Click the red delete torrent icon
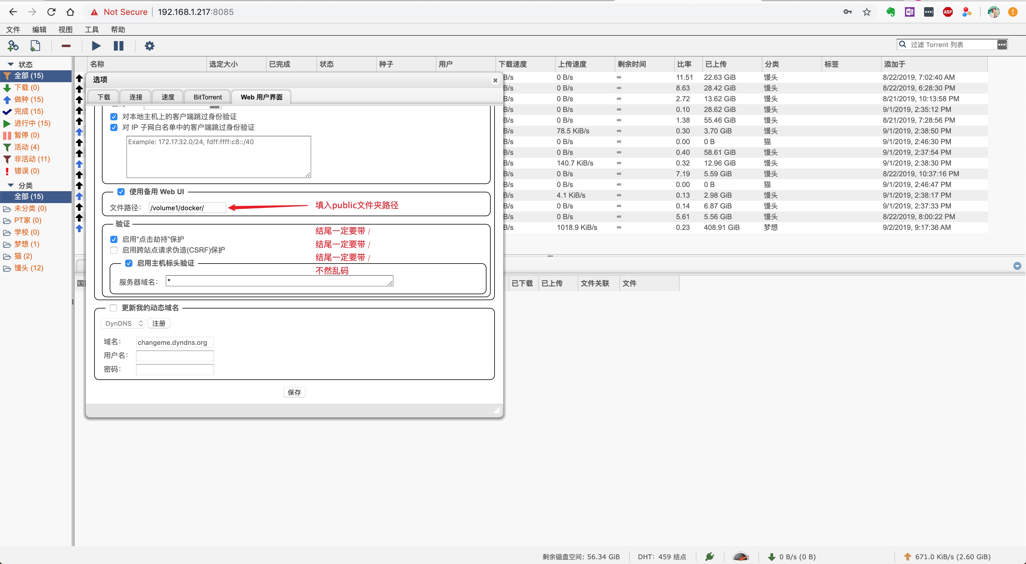This screenshot has height=564, width=1026. pos(66,46)
